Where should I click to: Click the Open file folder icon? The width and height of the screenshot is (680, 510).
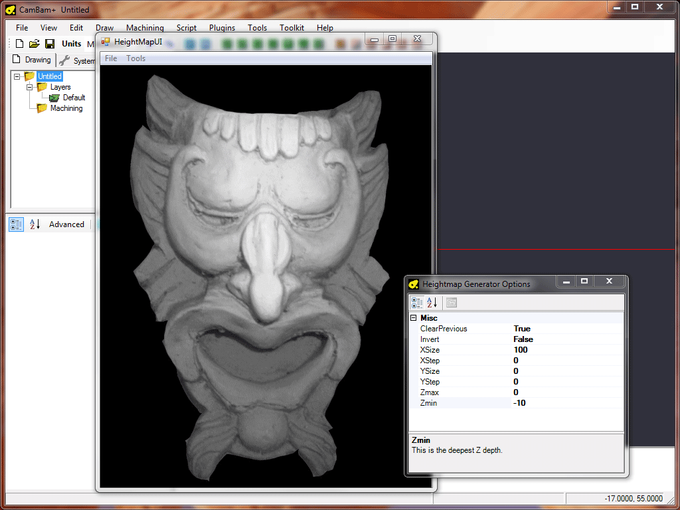(x=35, y=44)
